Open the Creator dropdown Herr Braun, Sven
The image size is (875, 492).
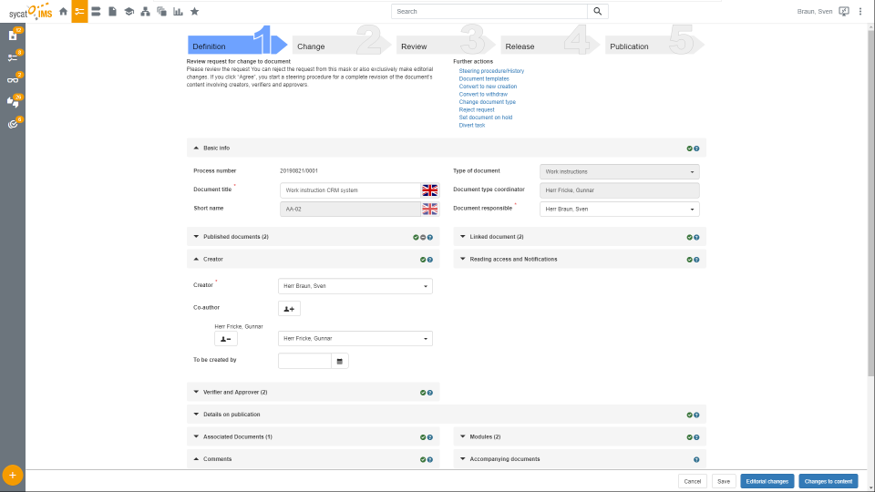click(x=355, y=286)
